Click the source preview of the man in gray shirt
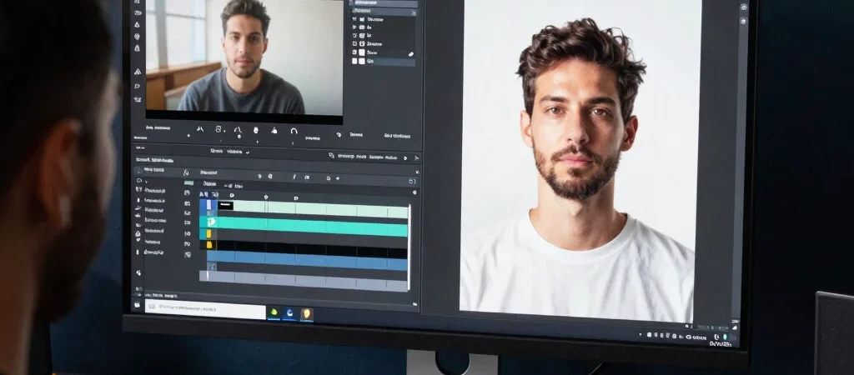The image size is (854, 375). point(244,57)
